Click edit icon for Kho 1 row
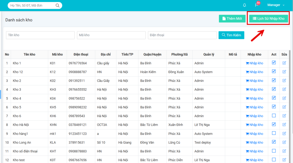293x163 pixels. [284, 63]
